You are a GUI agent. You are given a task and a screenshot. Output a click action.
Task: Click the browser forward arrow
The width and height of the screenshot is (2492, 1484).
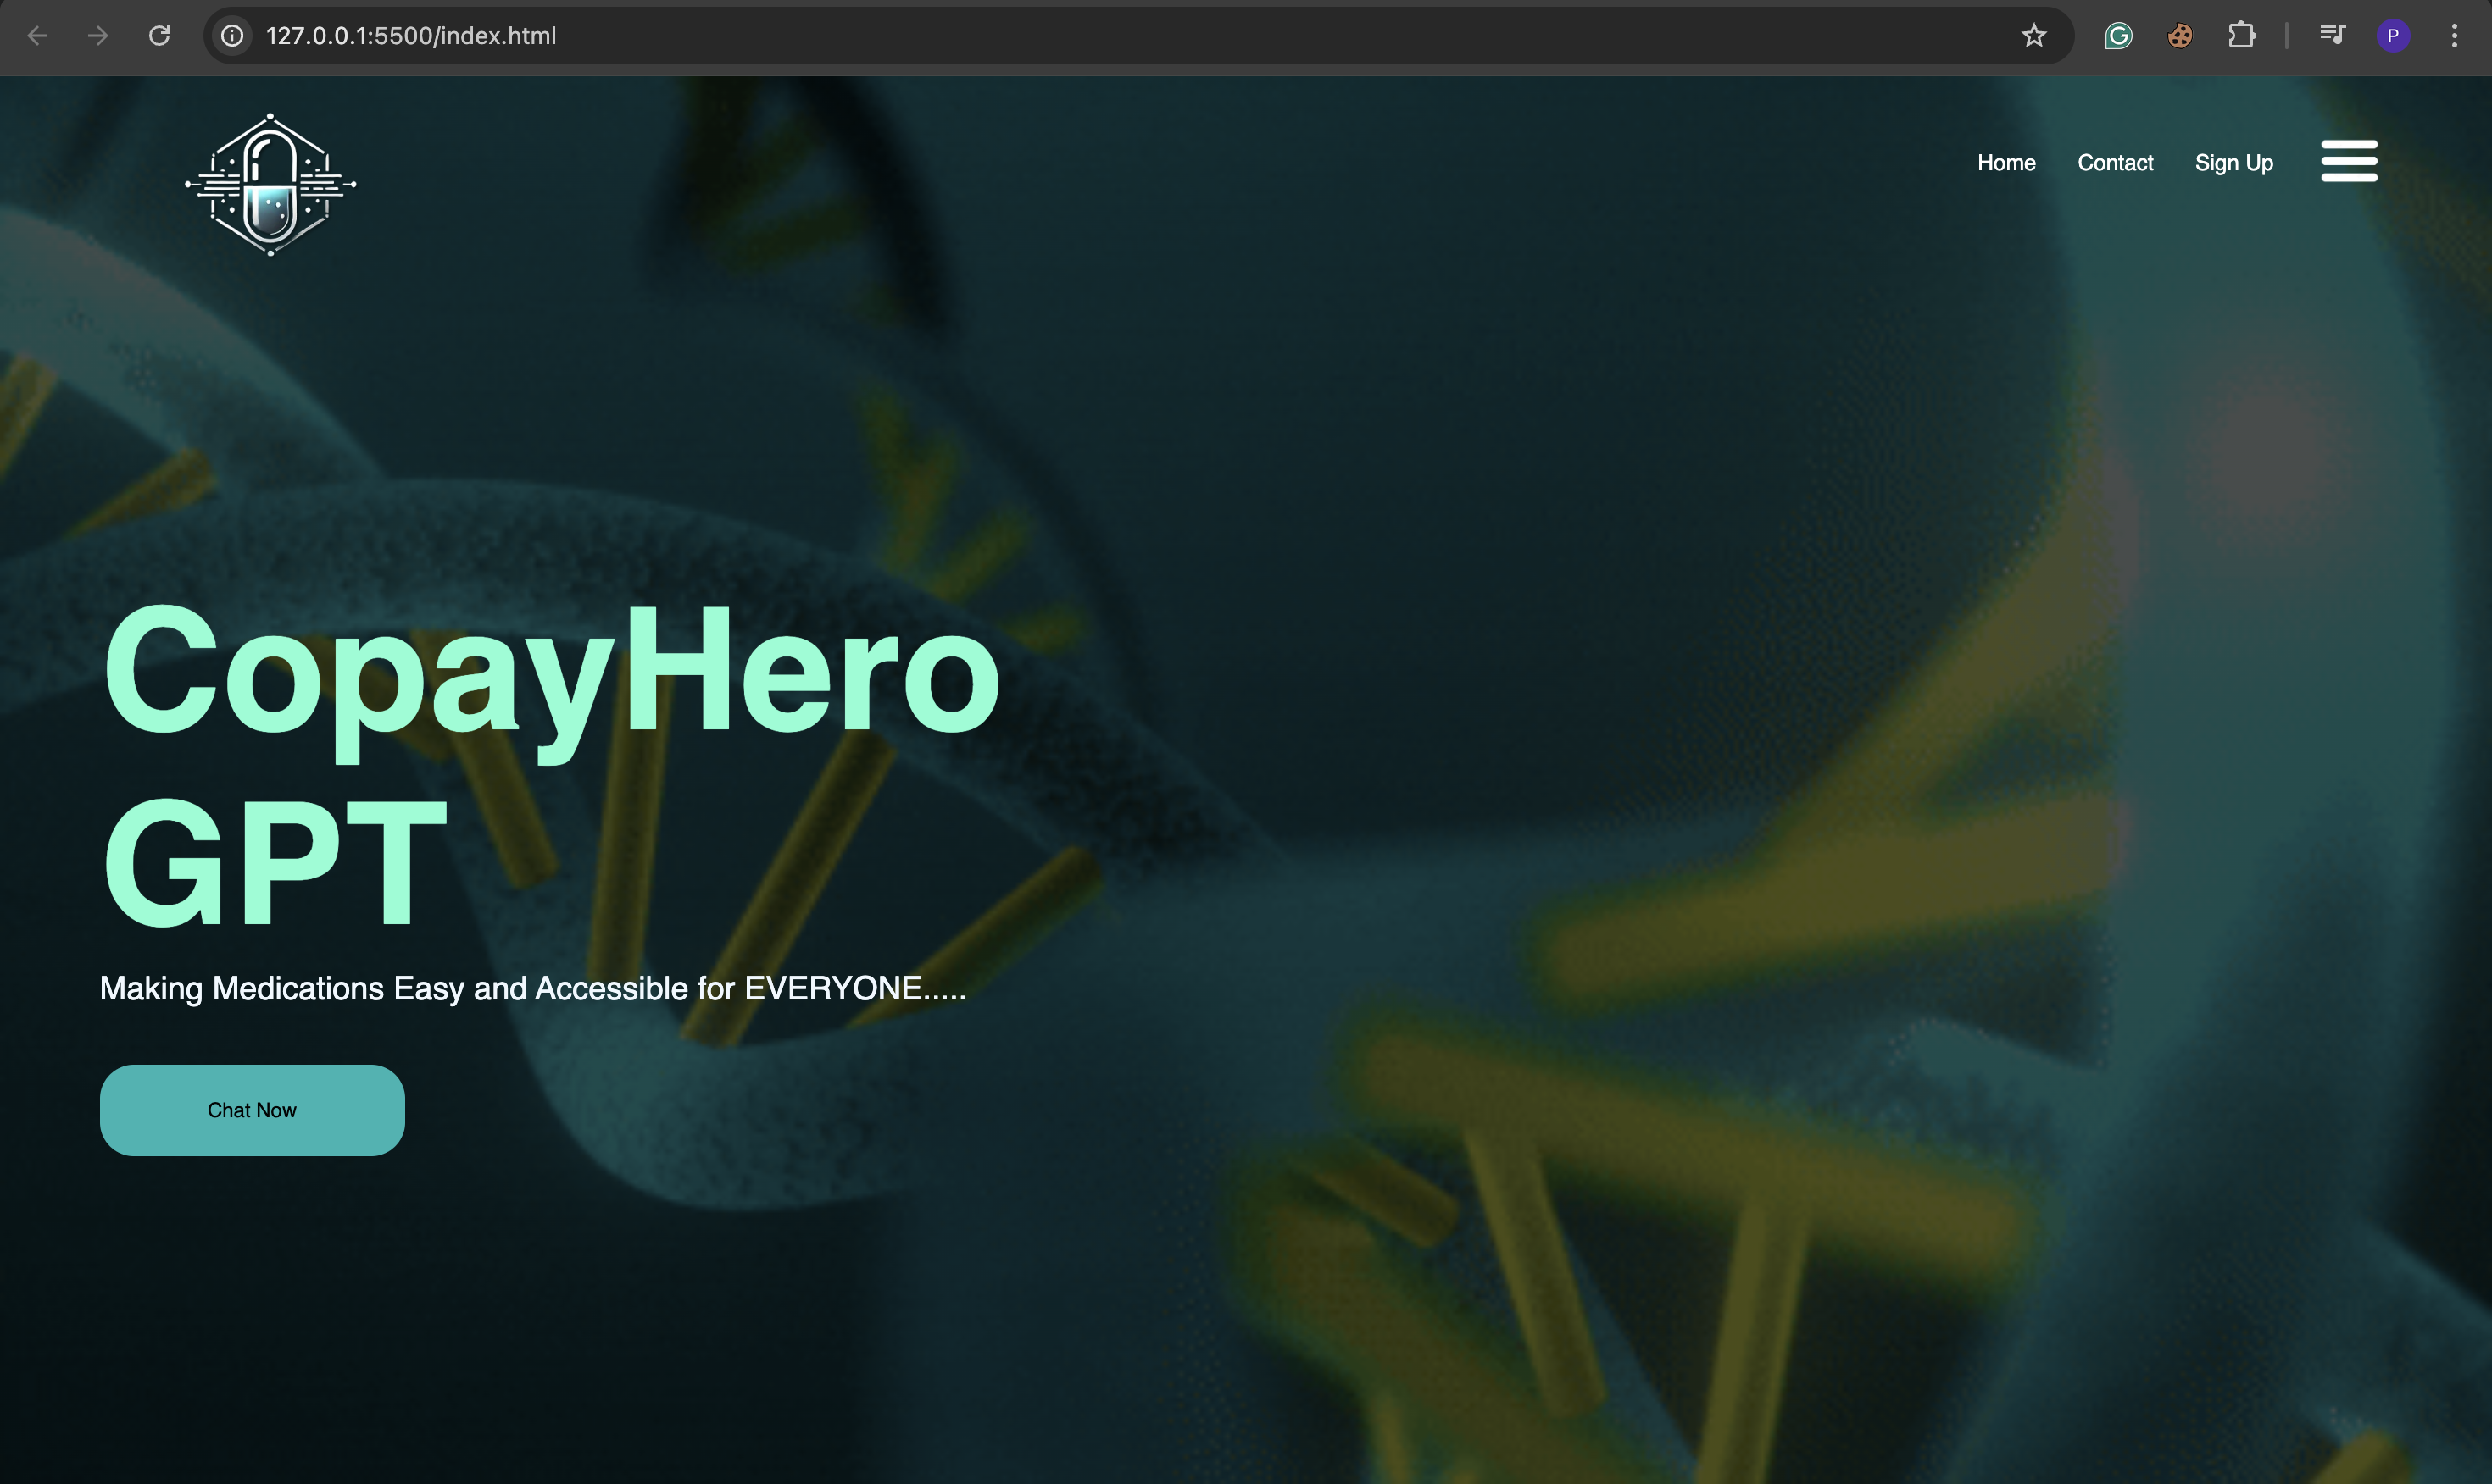(98, 36)
